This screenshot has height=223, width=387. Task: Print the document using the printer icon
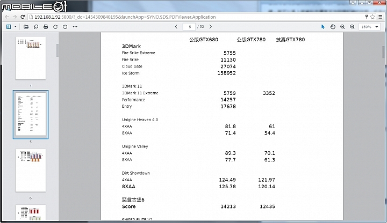[x=46, y=27]
